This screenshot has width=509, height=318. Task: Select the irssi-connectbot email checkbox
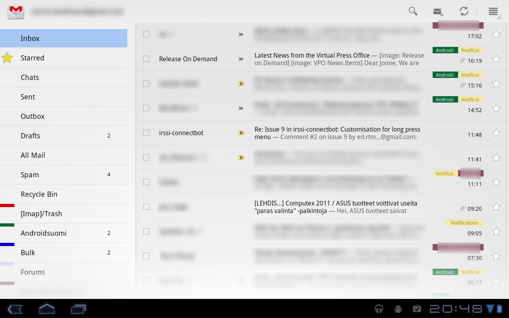pyautogui.click(x=146, y=133)
